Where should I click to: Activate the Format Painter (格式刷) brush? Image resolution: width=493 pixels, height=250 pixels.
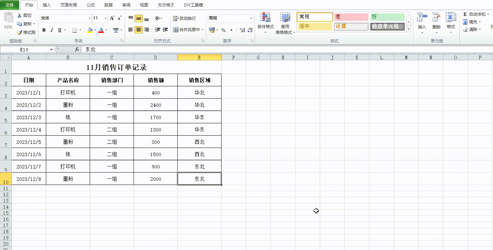coord(26,32)
